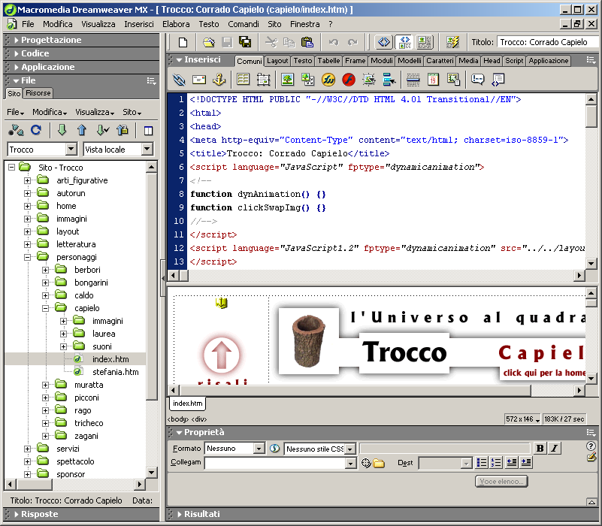Open the Trocco site dropdown

(71, 150)
